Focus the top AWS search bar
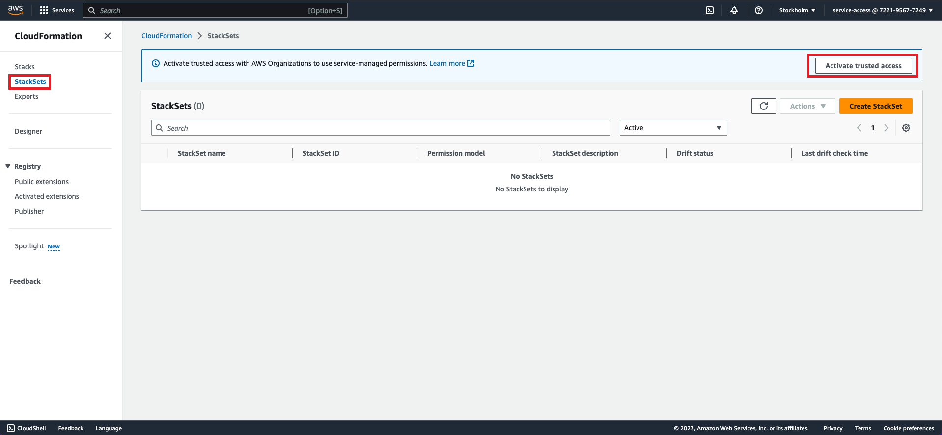The image size is (942, 435). pos(215,10)
